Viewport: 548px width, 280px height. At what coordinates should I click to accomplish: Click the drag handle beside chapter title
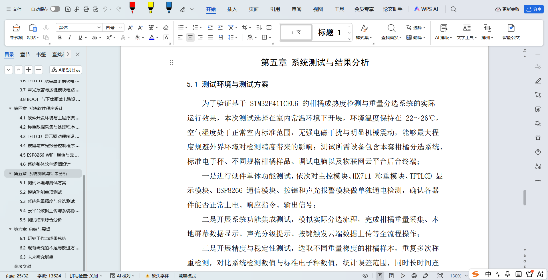coord(172,62)
